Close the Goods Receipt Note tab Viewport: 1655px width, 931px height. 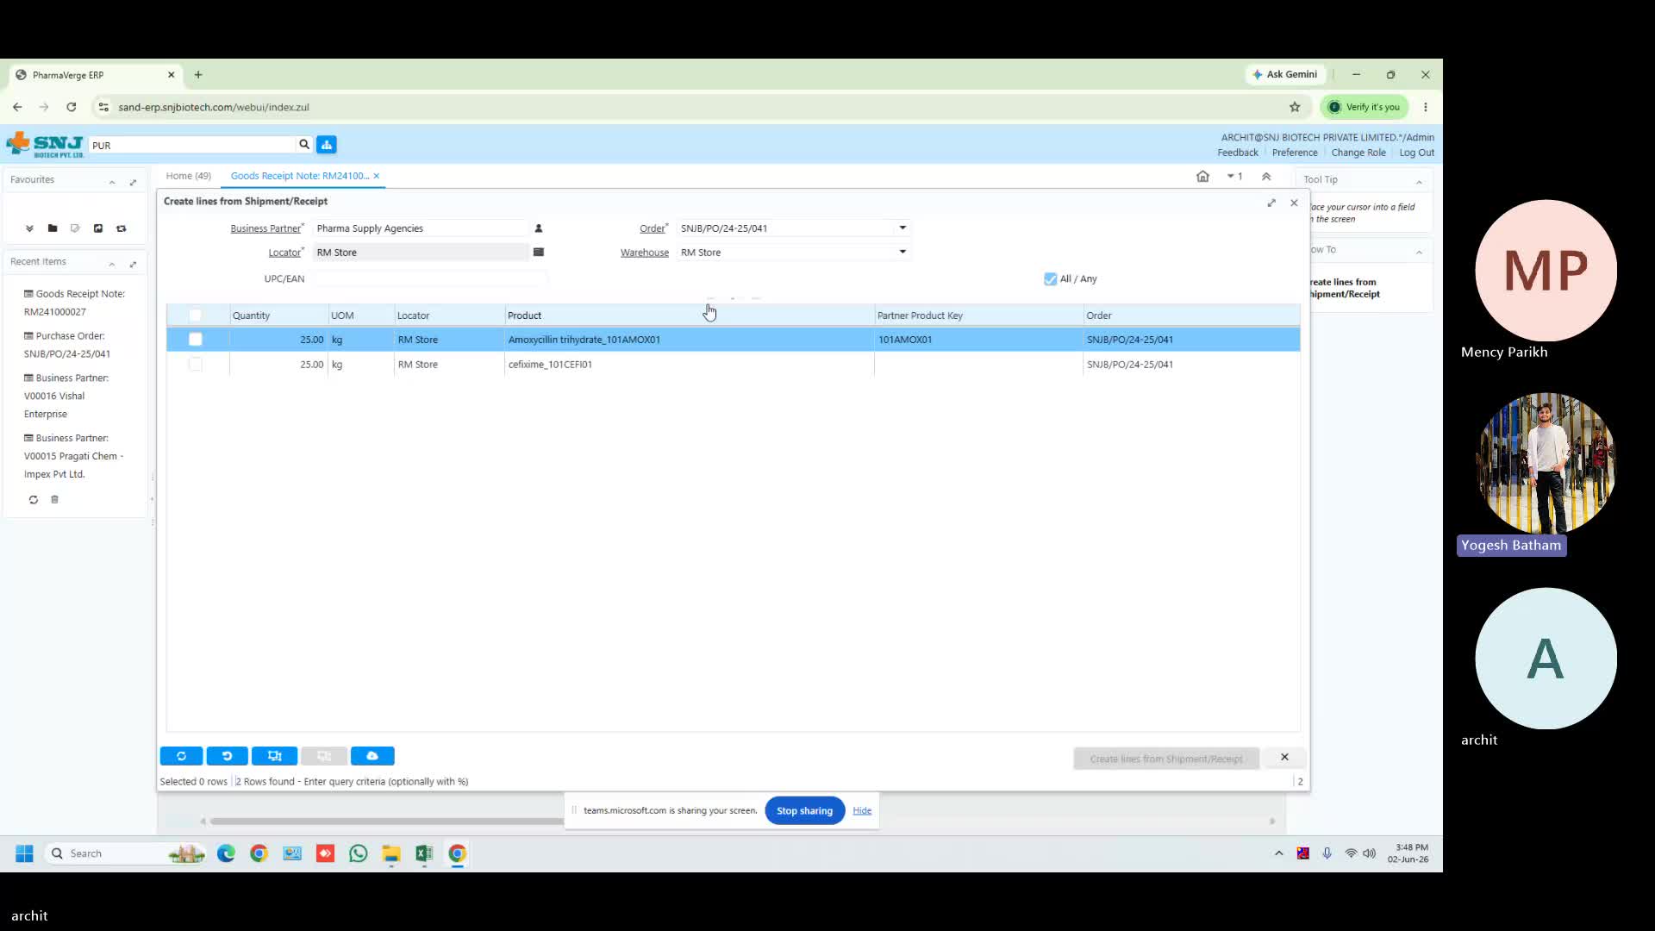coord(377,176)
